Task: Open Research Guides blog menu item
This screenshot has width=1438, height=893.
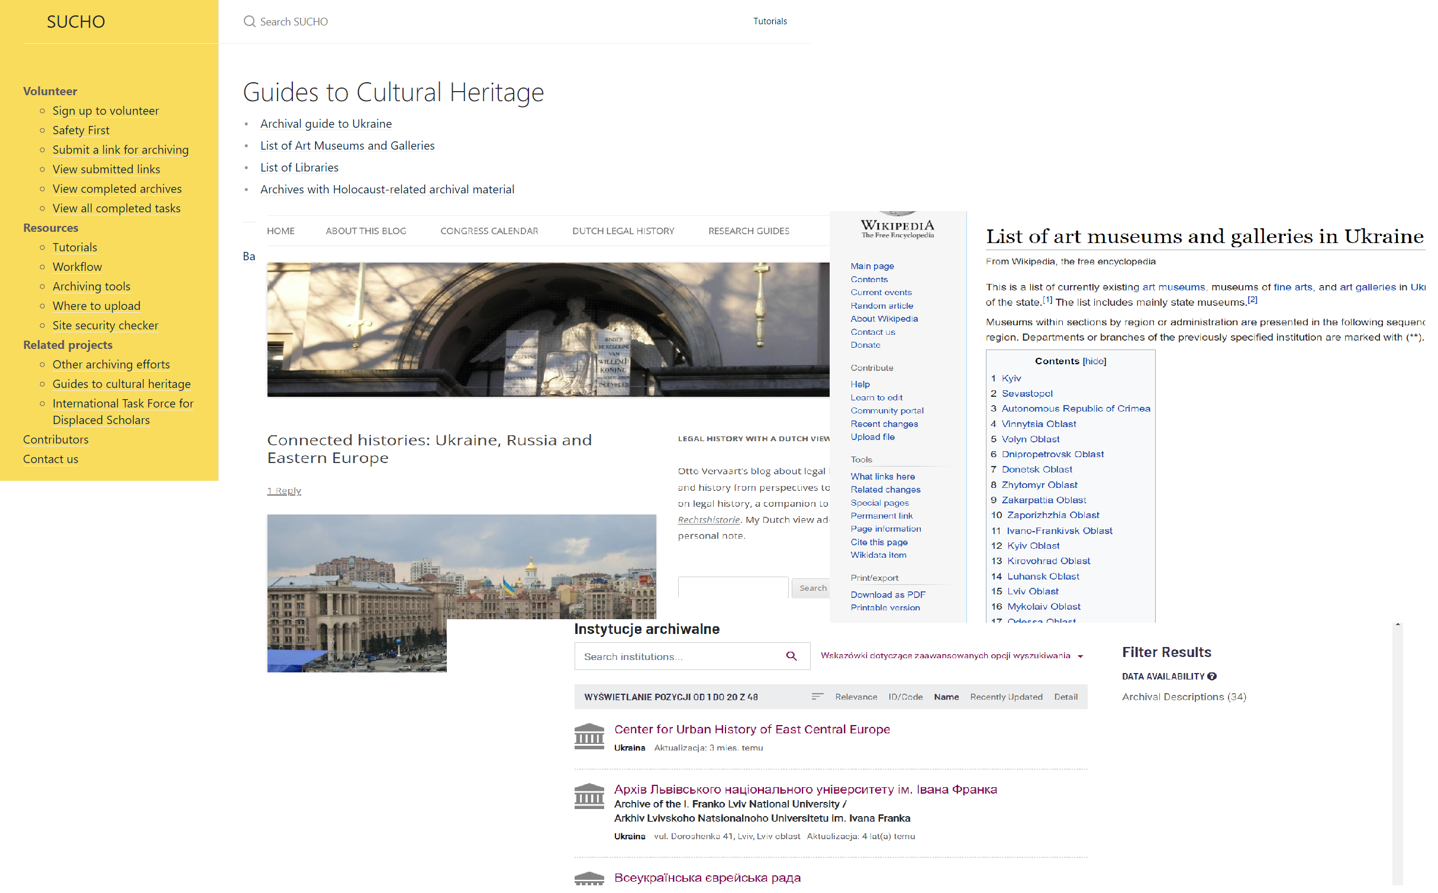Action: coord(749,231)
